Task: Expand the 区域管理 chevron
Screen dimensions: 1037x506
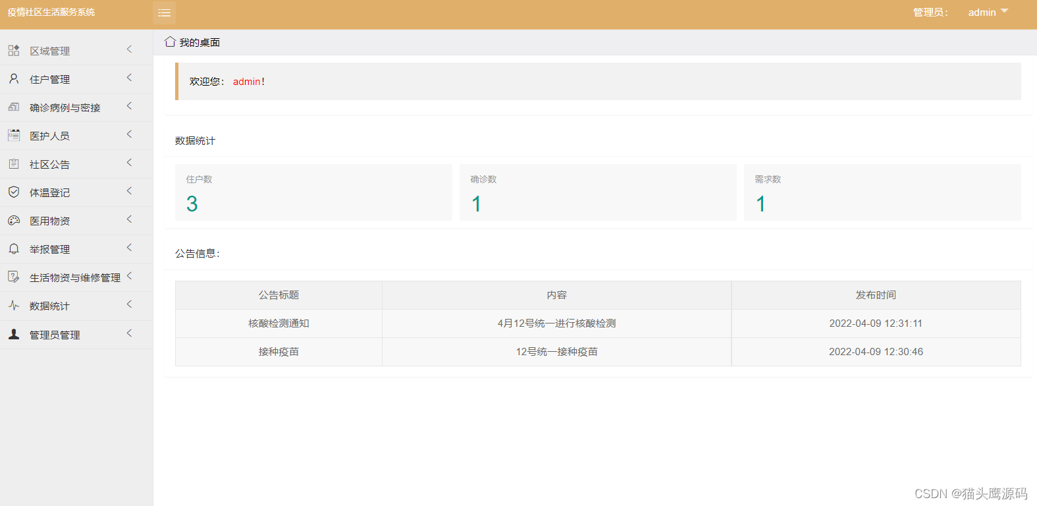Action: pyautogui.click(x=129, y=49)
